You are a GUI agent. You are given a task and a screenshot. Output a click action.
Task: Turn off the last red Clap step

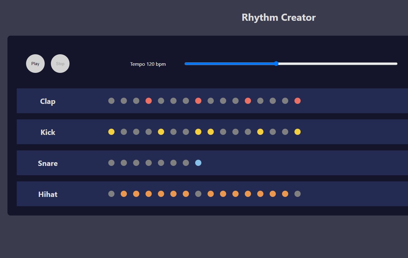(298, 101)
